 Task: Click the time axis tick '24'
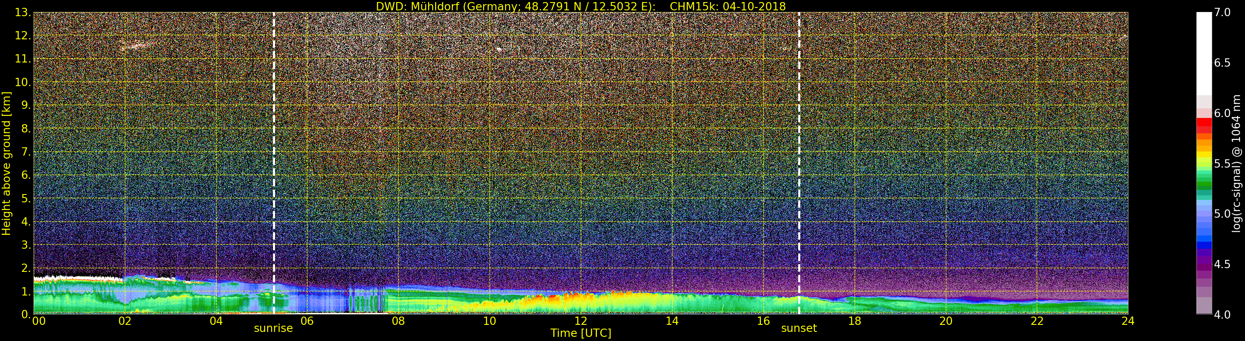1128,321
